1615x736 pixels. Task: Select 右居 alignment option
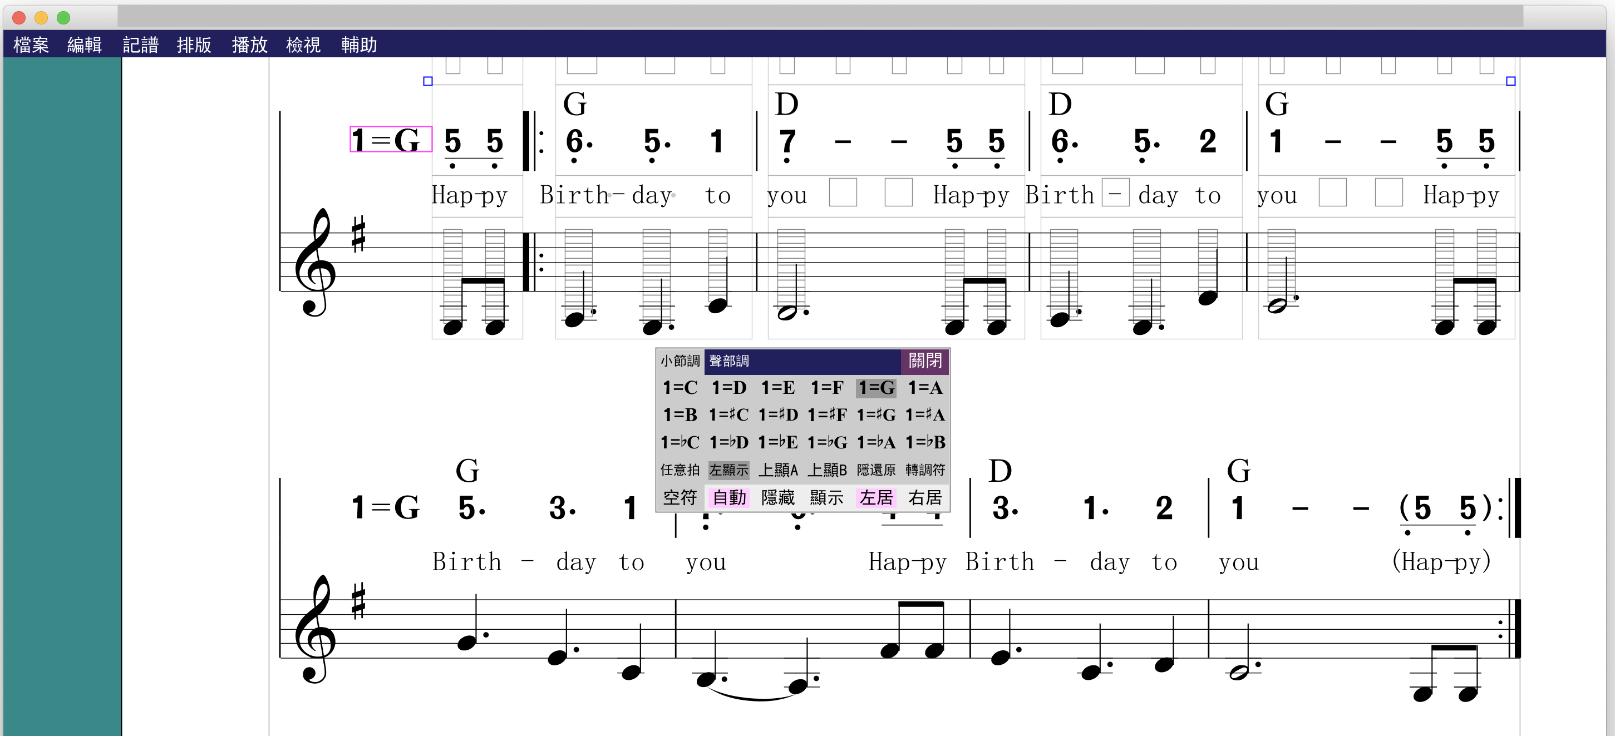[925, 498]
